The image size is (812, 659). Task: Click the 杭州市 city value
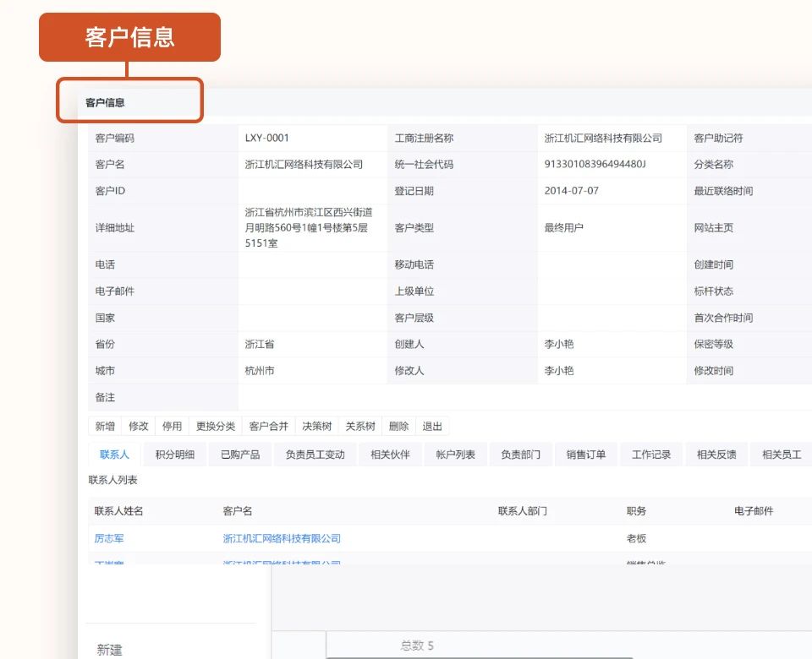pyautogui.click(x=260, y=370)
